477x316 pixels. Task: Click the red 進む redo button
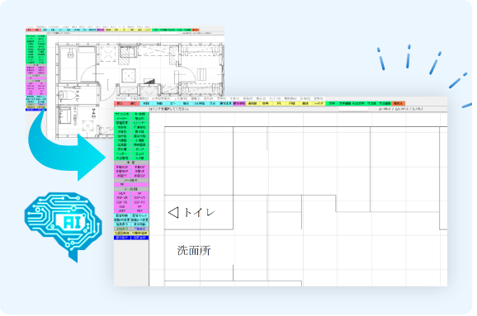coord(133,103)
